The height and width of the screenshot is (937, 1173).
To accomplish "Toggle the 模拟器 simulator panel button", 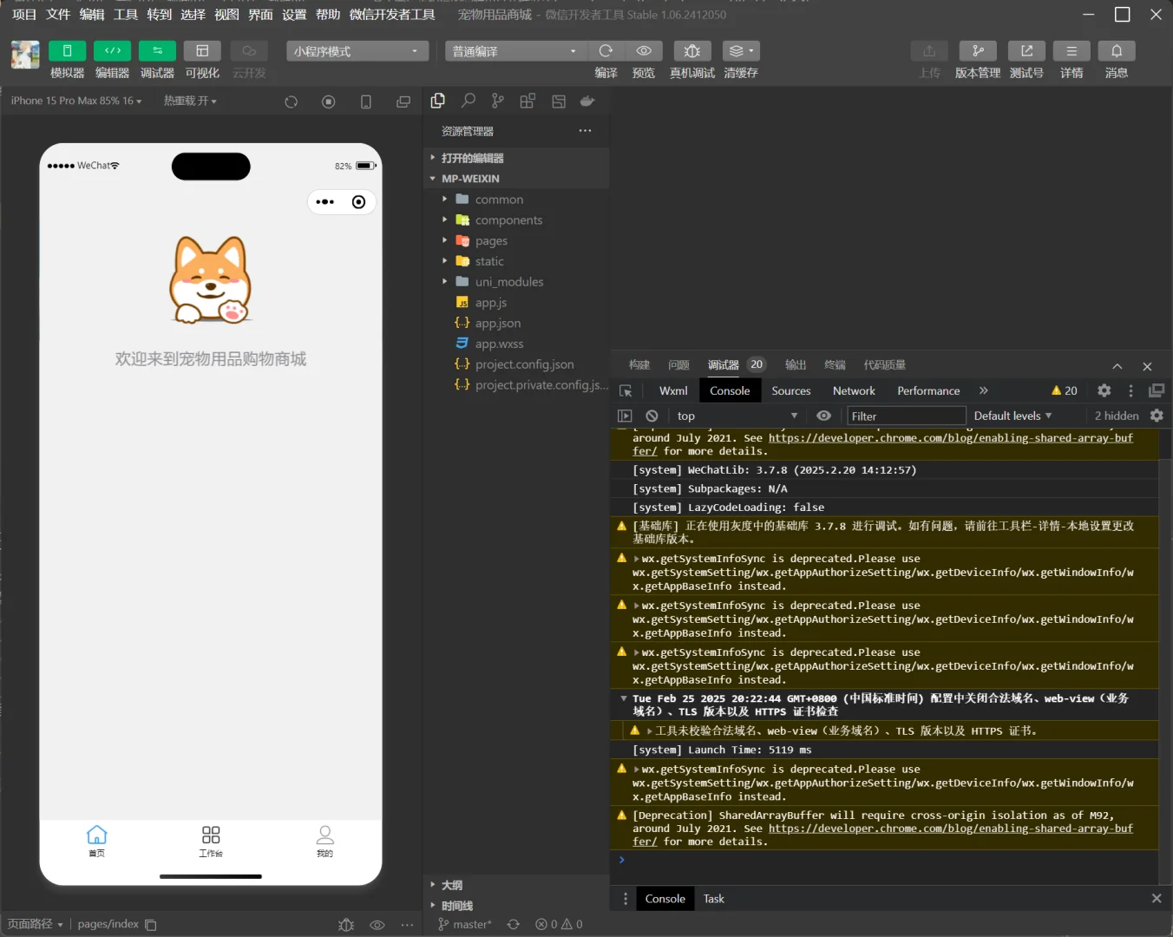I will pos(67,51).
